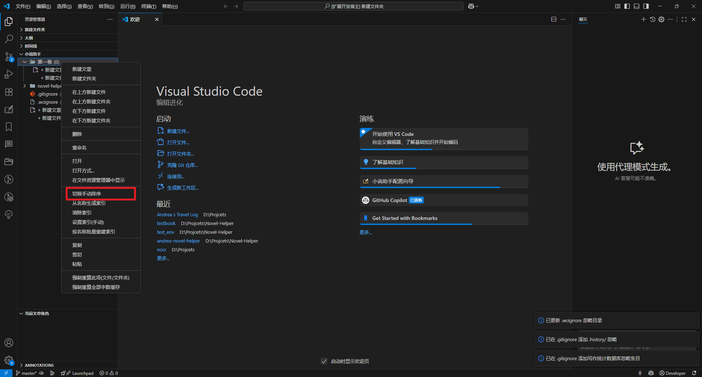The height and width of the screenshot is (377, 702).
Task: Open Source Control view icon
Action: (x=9, y=57)
